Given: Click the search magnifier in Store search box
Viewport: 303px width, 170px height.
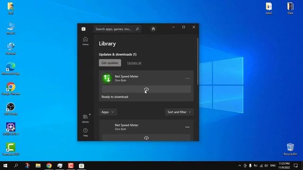Looking at the screenshot, I should pyautogui.click(x=137, y=29).
